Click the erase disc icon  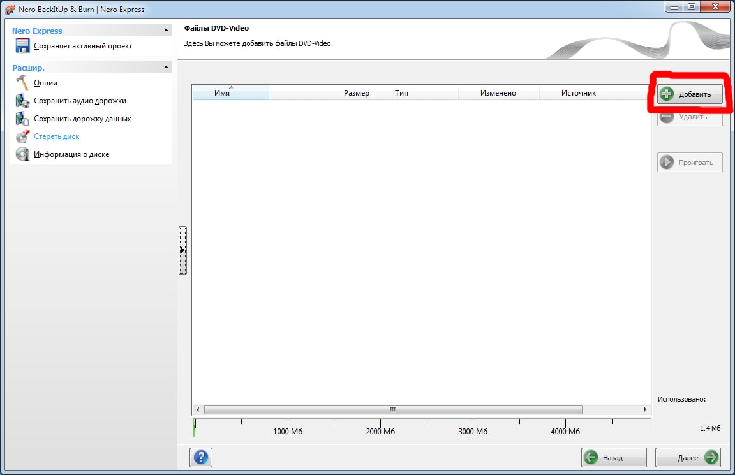pos(22,136)
